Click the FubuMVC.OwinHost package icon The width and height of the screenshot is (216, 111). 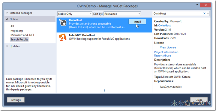[x=62, y=37]
